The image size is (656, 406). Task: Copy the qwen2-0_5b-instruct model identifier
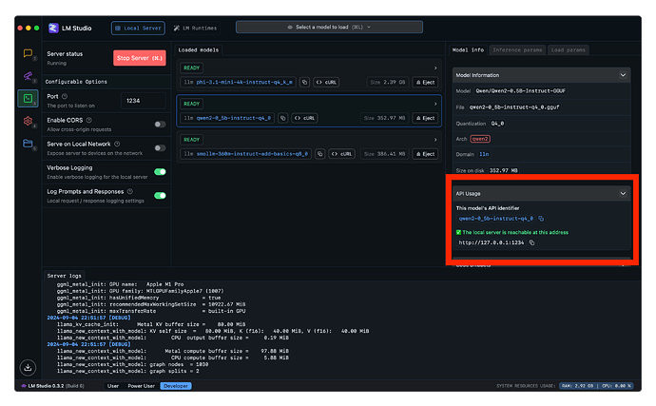(x=282, y=118)
